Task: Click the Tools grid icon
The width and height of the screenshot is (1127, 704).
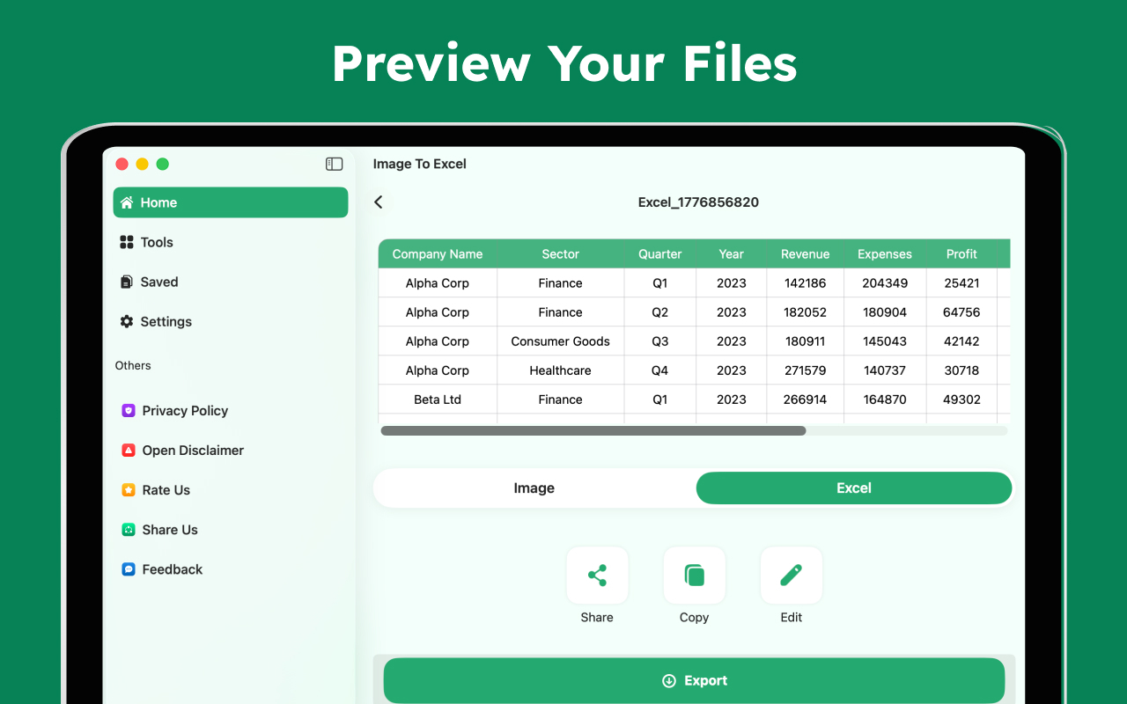Action: [x=127, y=242]
